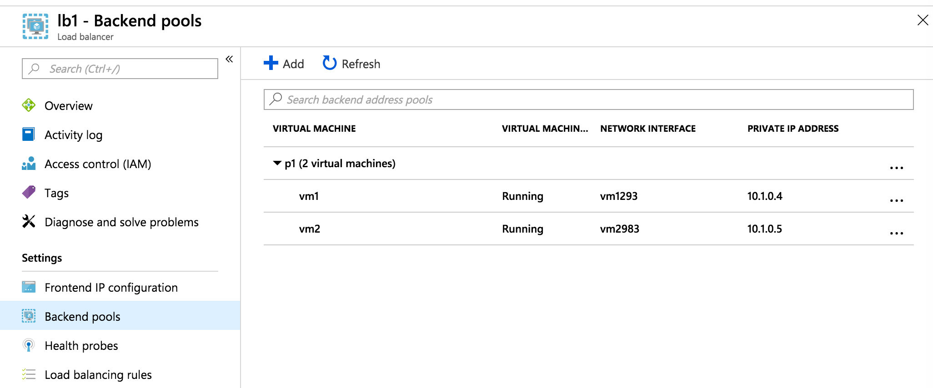Click the Diagnose wrench tools icon
933x388 pixels.
tap(29, 222)
